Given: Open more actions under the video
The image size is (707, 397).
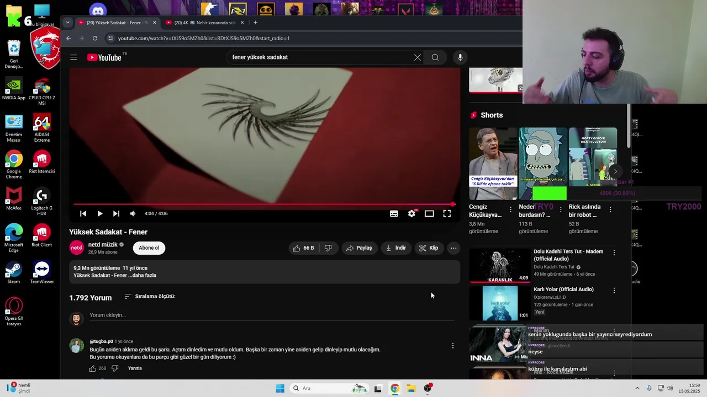Looking at the screenshot, I should pos(453,248).
